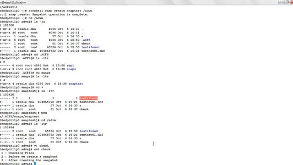Click the blue .ACFS directory in ls -la listing
Viewport: 293px width, 165px height.
(86, 40)
